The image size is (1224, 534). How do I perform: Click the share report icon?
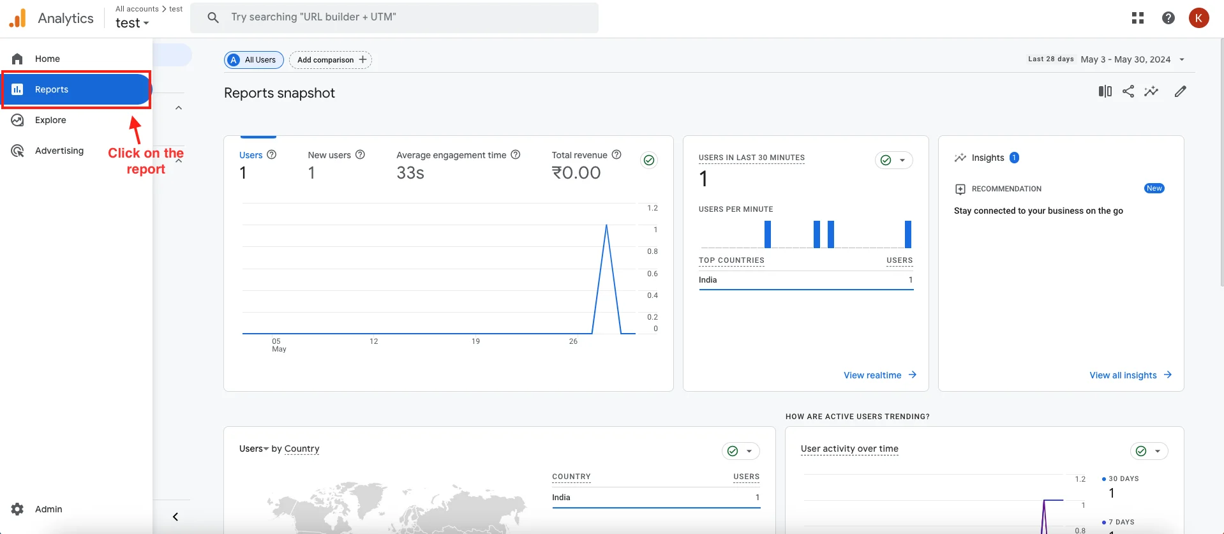1128,91
